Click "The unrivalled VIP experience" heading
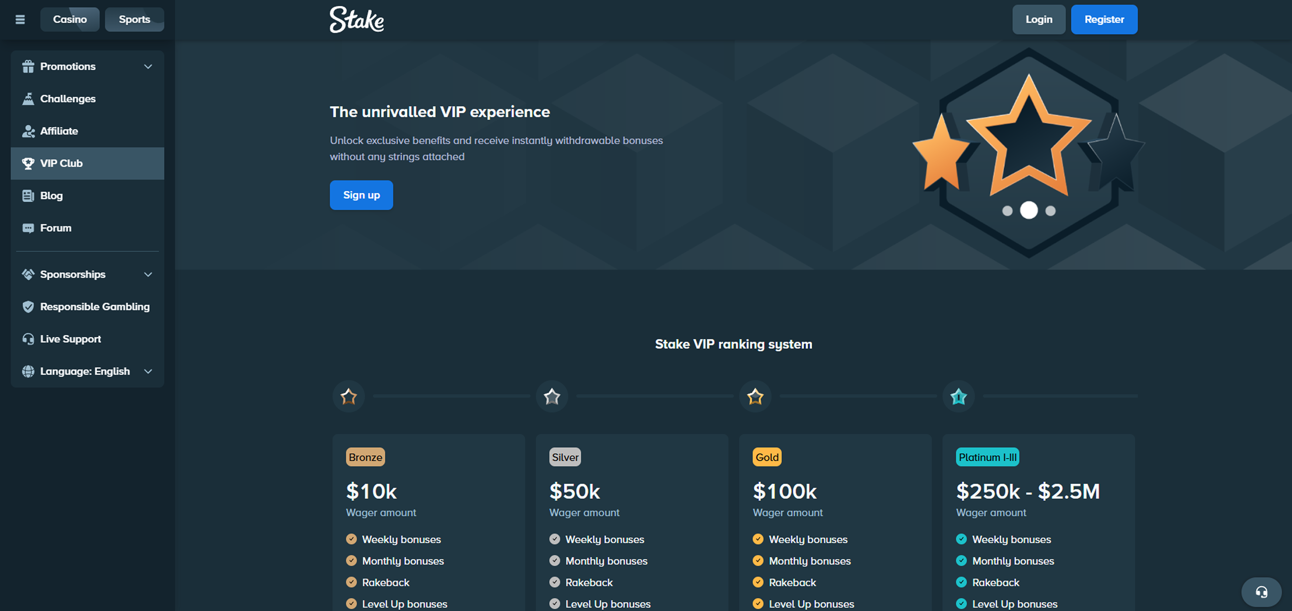The width and height of the screenshot is (1292, 611). (x=440, y=112)
